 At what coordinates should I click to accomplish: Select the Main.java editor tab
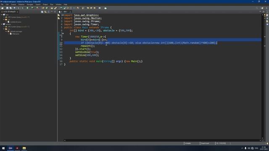pos(64,12)
